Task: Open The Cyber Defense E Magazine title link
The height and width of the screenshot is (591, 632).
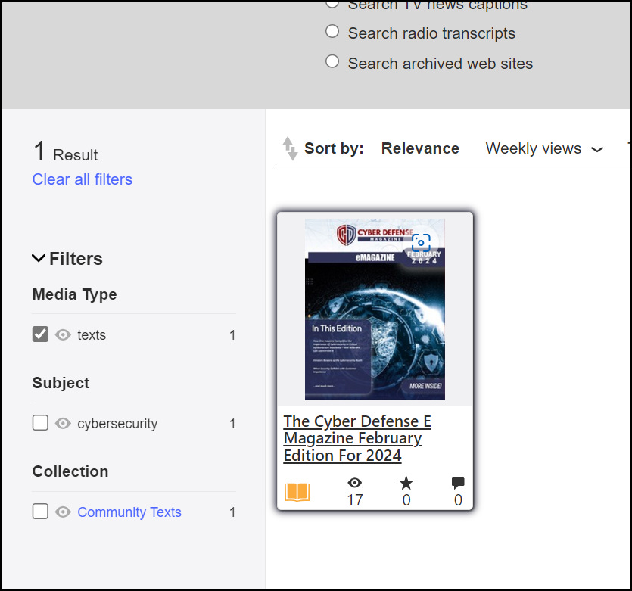Action: 357,438
